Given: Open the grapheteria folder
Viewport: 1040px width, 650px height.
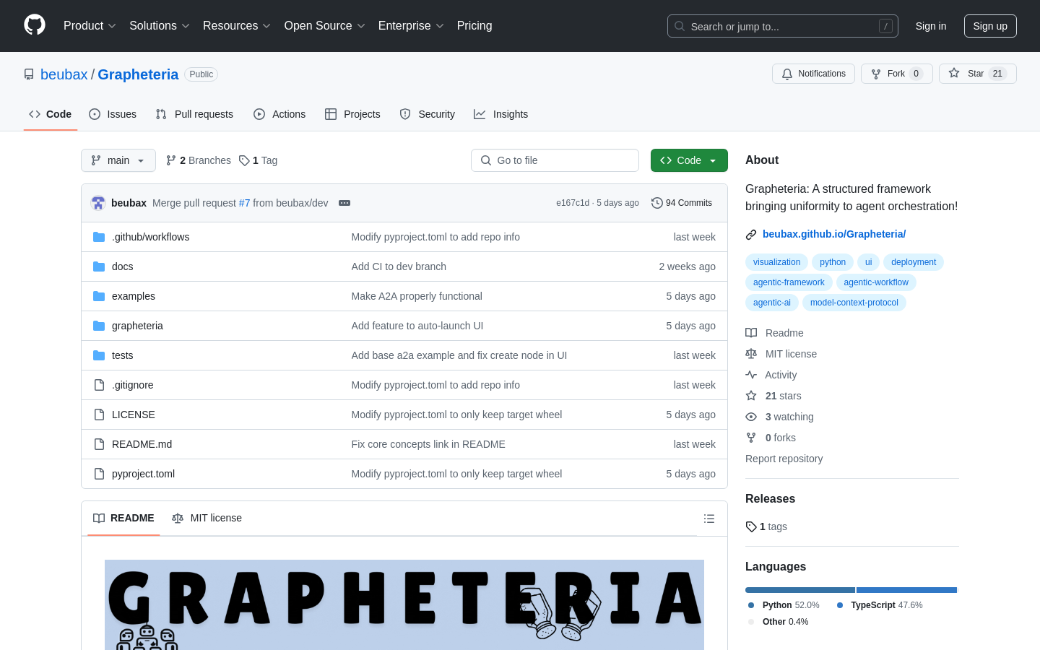Looking at the screenshot, I should 137,326.
